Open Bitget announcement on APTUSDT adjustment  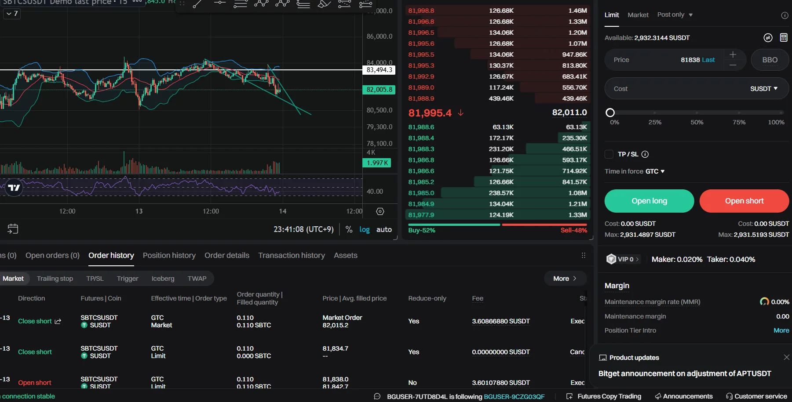(x=685, y=373)
